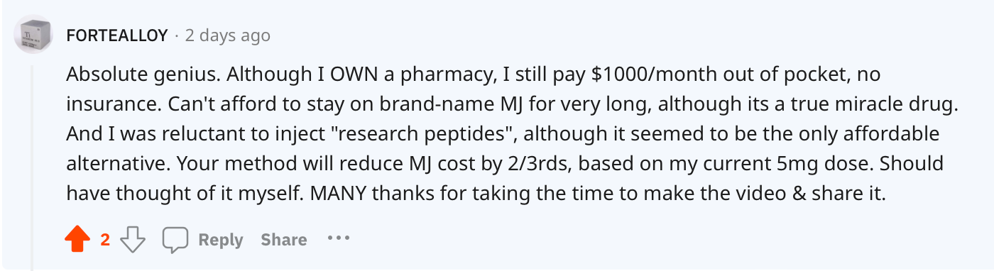Open the '2 days ago' timestamp permalink
This screenshot has width=994, height=271.
(227, 35)
